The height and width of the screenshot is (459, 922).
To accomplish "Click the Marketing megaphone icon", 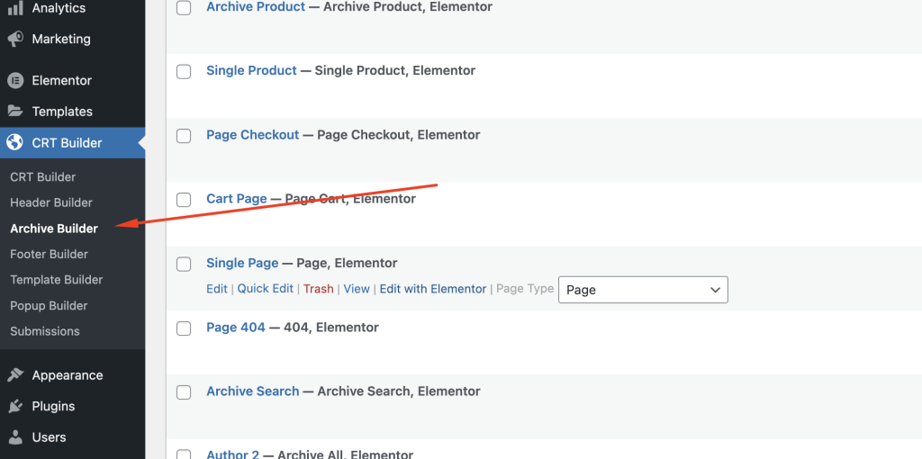I will click(15, 39).
